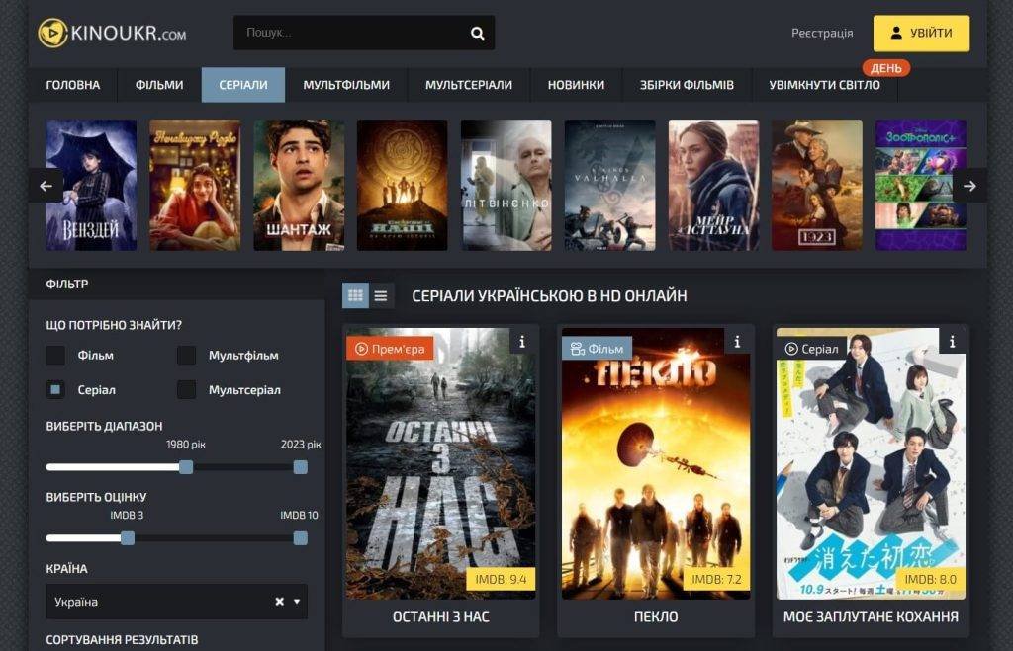Open the KINOUKR.com logo home link
This screenshot has width=1013, height=651.
point(112,33)
